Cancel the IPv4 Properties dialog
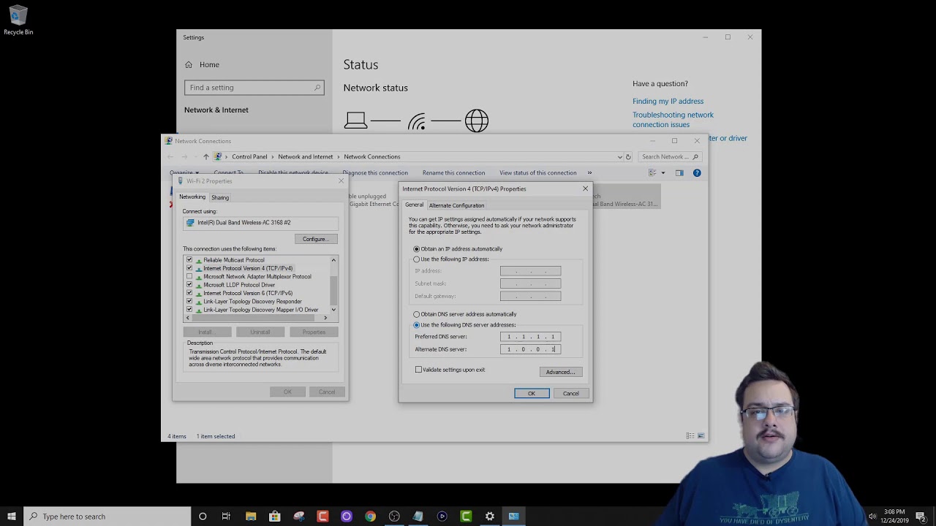936x526 pixels. pos(571,394)
